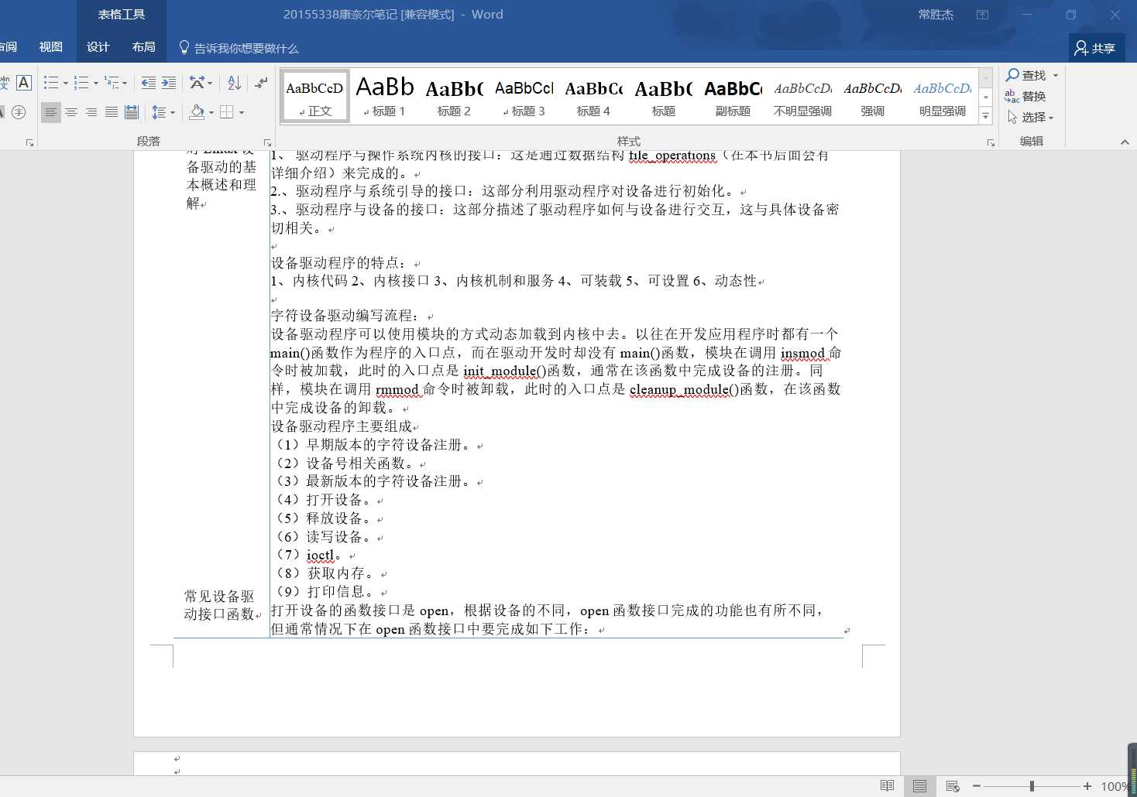Click account name 常胜杰
1137x797 pixels.
[x=936, y=15]
